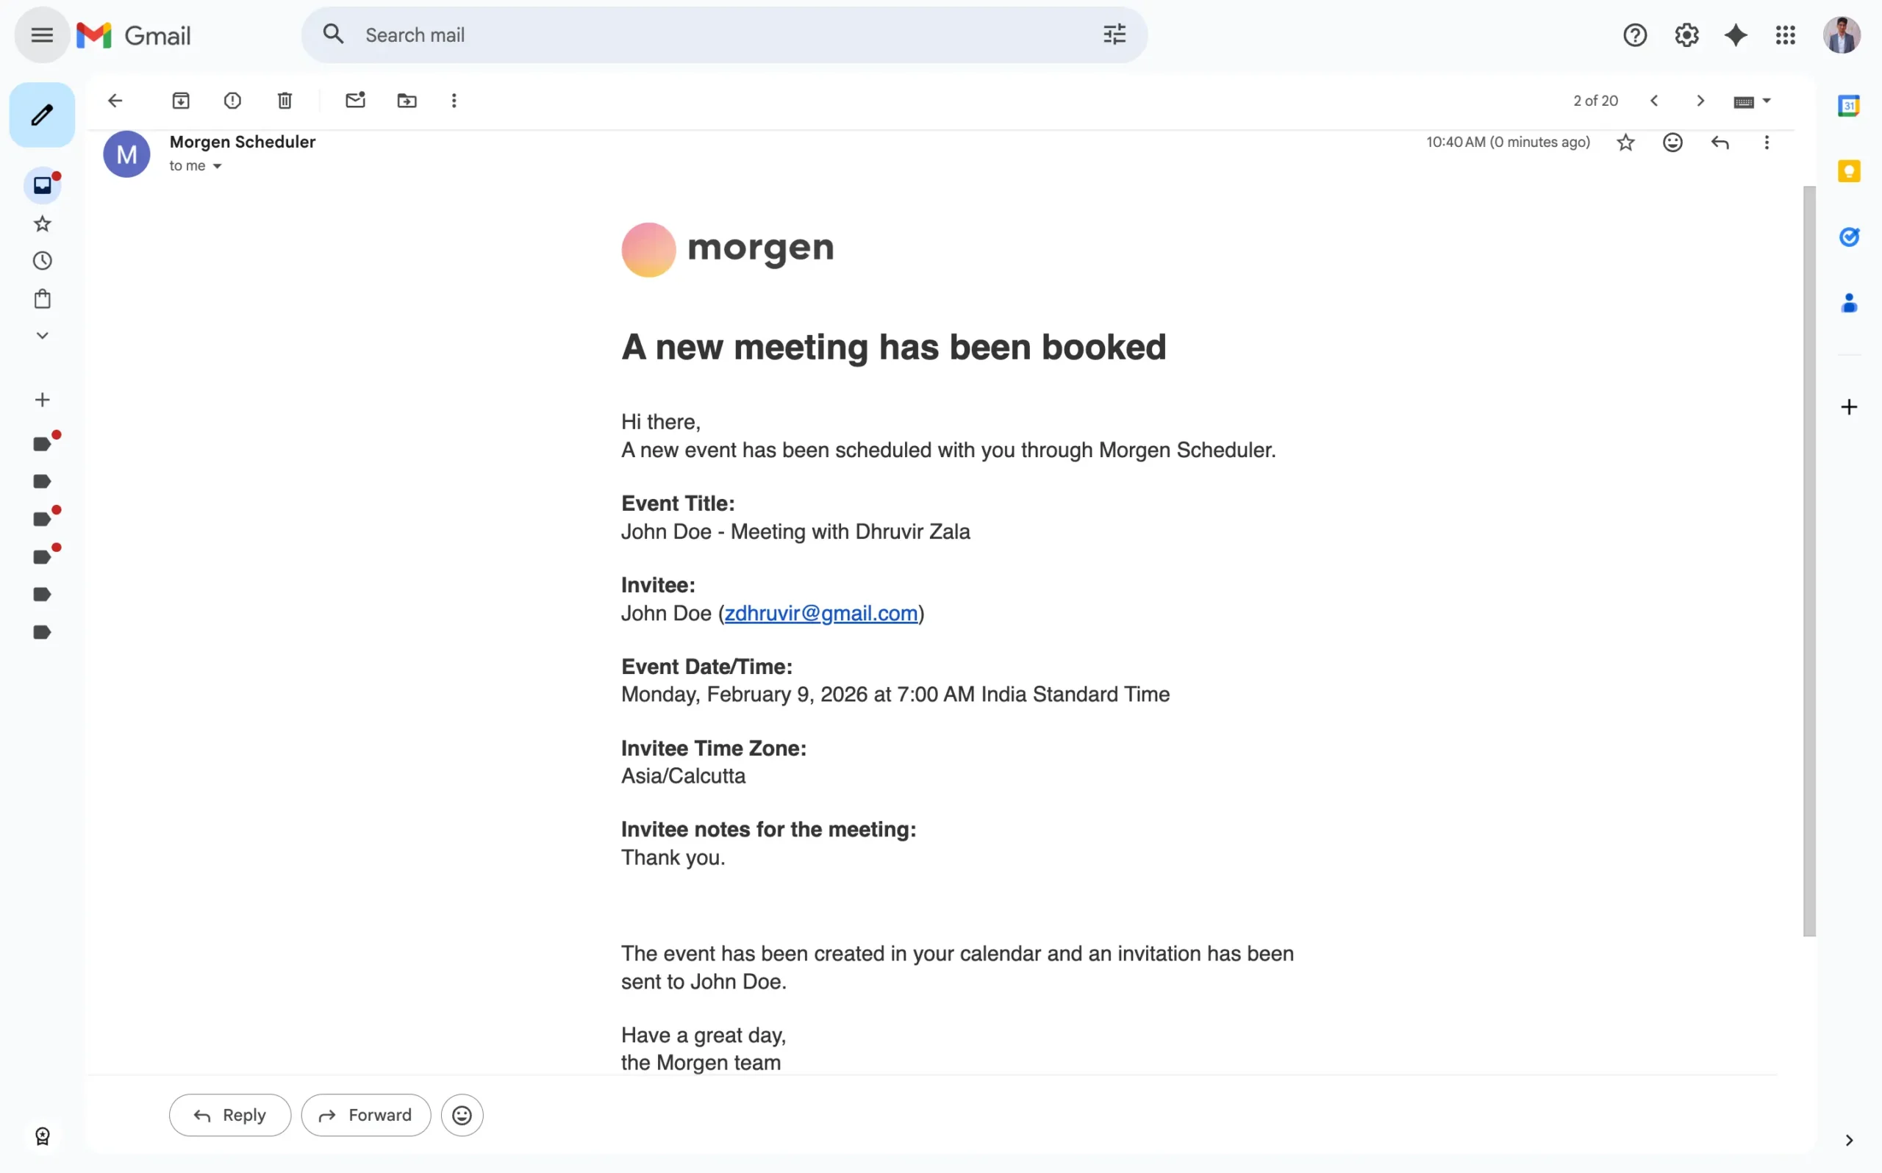Star the Morgen Scheduler email

pyautogui.click(x=1625, y=142)
